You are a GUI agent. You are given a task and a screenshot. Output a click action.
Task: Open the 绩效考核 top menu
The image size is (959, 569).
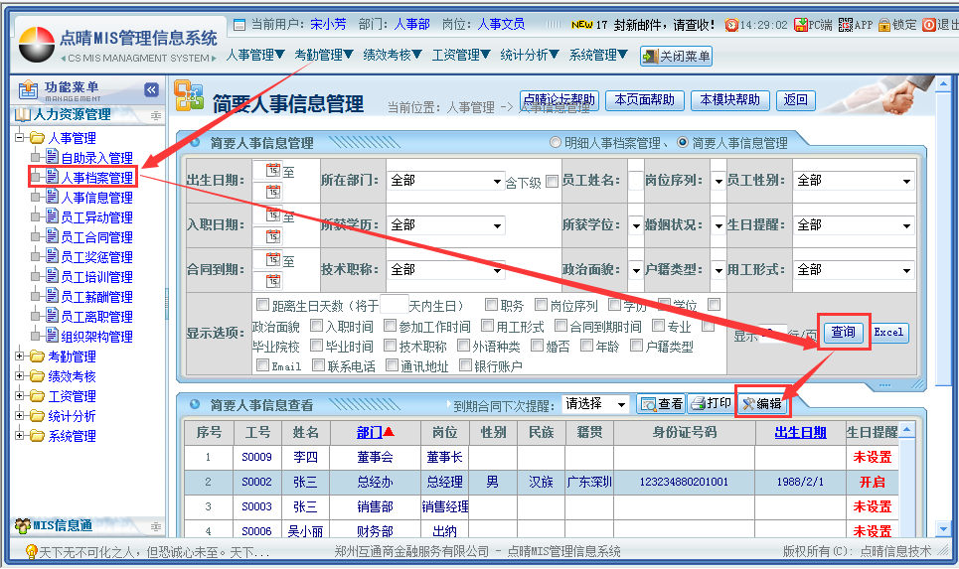pos(392,56)
